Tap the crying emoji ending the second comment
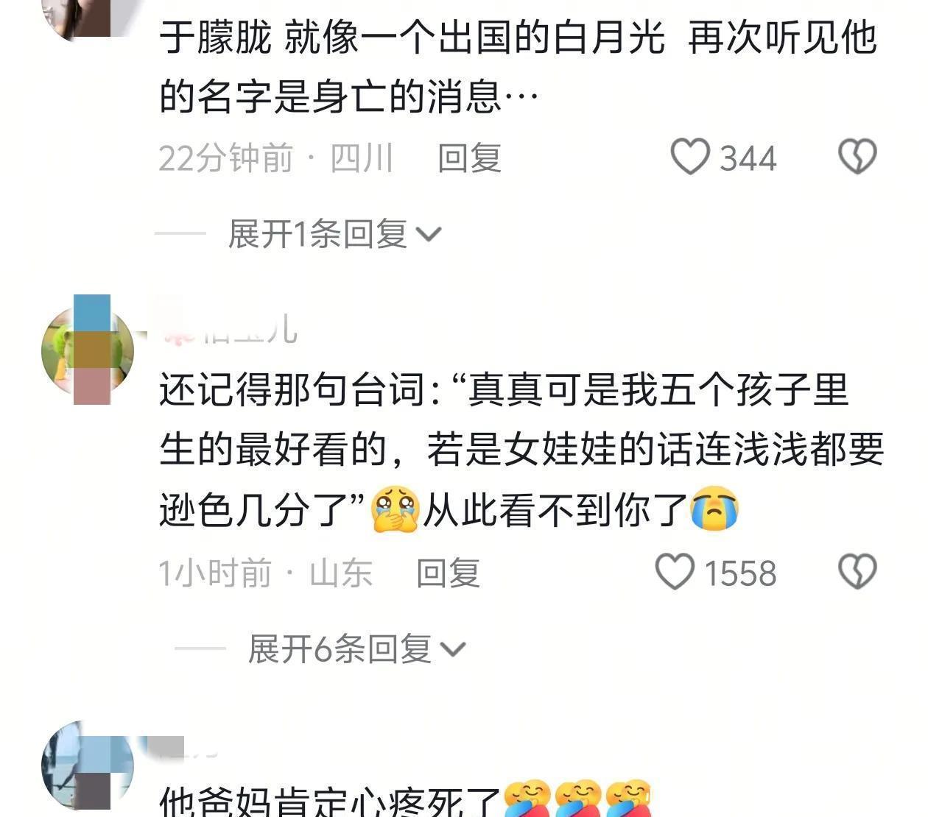Viewport: 928px width, 817px height. (x=714, y=509)
